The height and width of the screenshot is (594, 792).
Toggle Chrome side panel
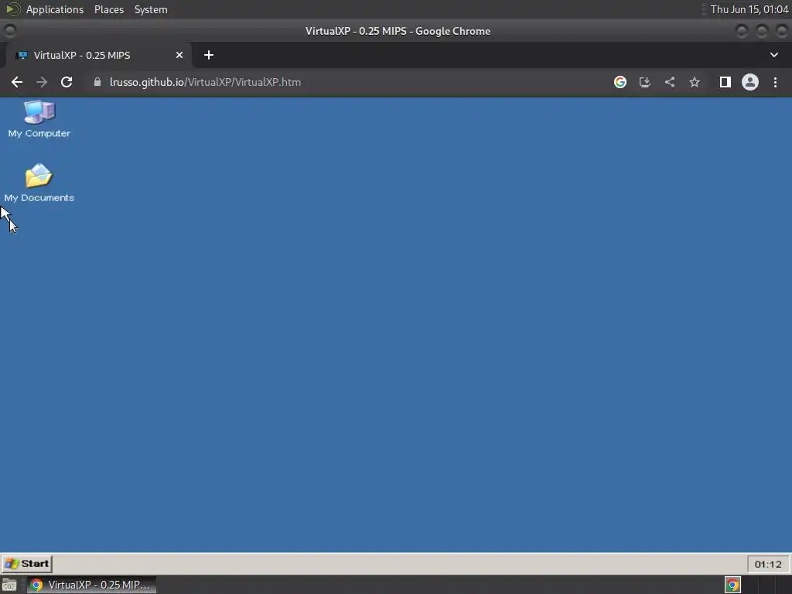click(x=725, y=82)
